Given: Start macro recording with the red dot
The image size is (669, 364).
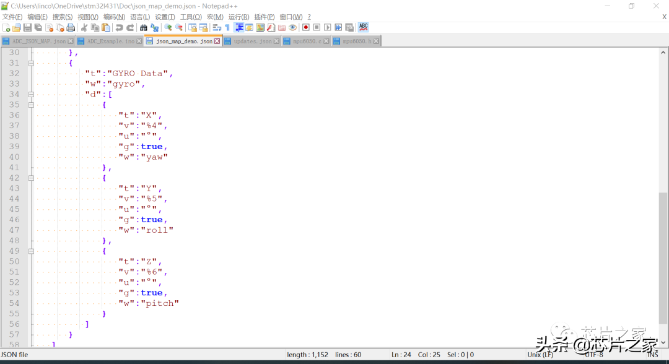Looking at the screenshot, I should point(305,28).
